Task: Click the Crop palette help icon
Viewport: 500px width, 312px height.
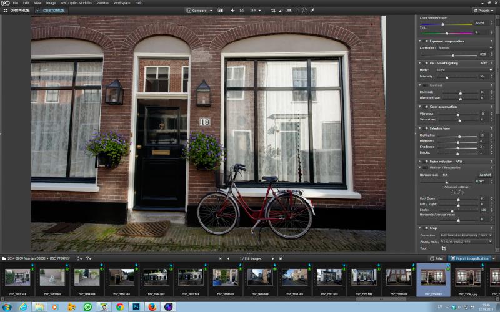Action: pos(491,228)
